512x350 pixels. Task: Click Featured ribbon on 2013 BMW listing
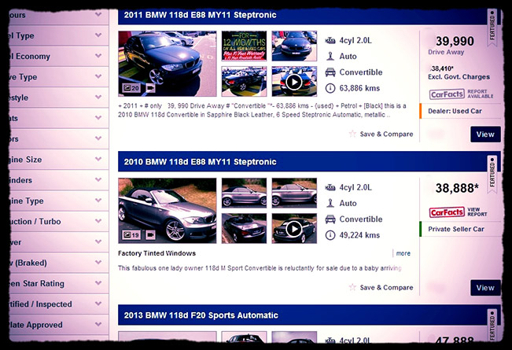pyautogui.click(x=492, y=325)
